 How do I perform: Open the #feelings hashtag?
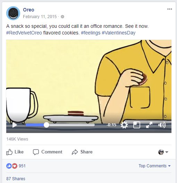click(91, 33)
